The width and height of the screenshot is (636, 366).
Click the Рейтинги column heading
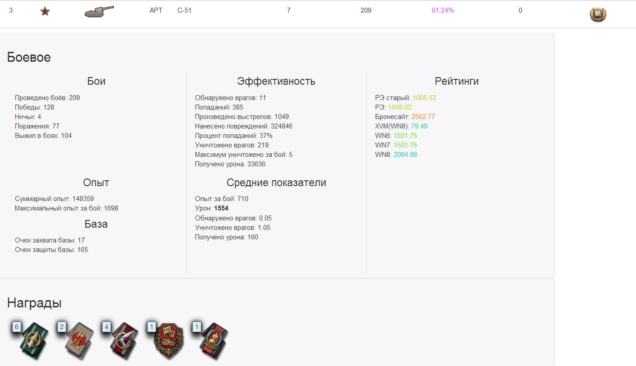point(457,81)
